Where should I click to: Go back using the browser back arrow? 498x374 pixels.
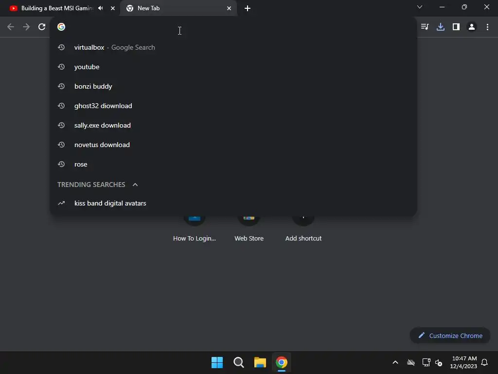pyautogui.click(x=11, y=27)
